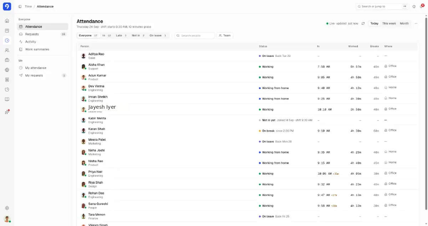Open the briefcase icon in the left rail
This screenshot has height=226, width=428.
pyautogui.click(x=7, y=60)
